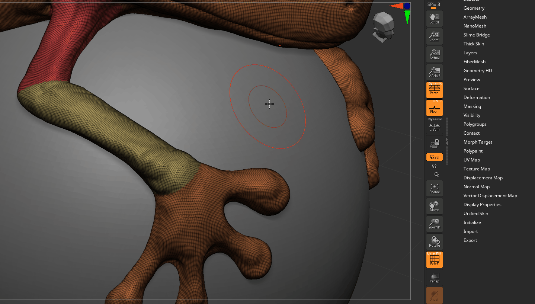
Task: Expand the ArrayMesh subpalette
Action: point(475,17)
